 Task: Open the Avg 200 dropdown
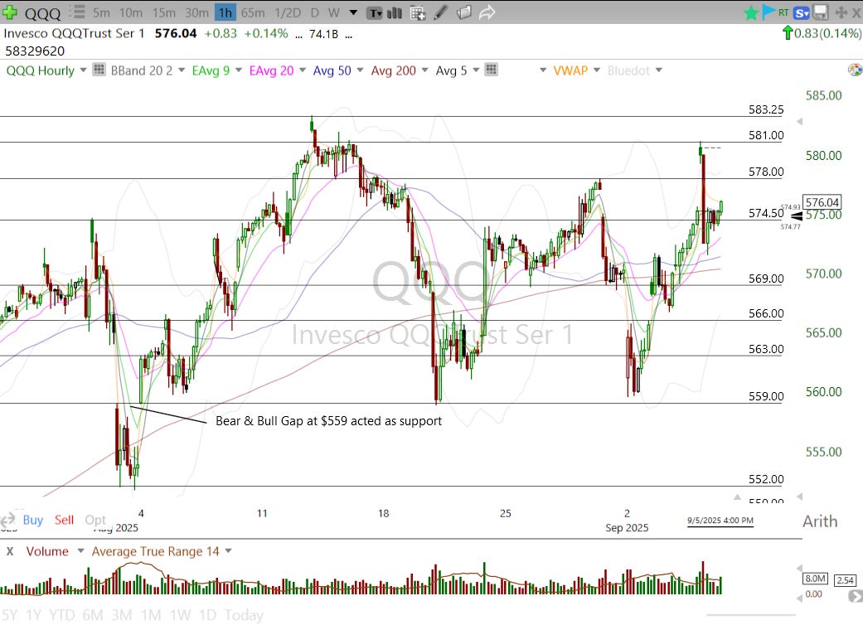click(424, 70)
